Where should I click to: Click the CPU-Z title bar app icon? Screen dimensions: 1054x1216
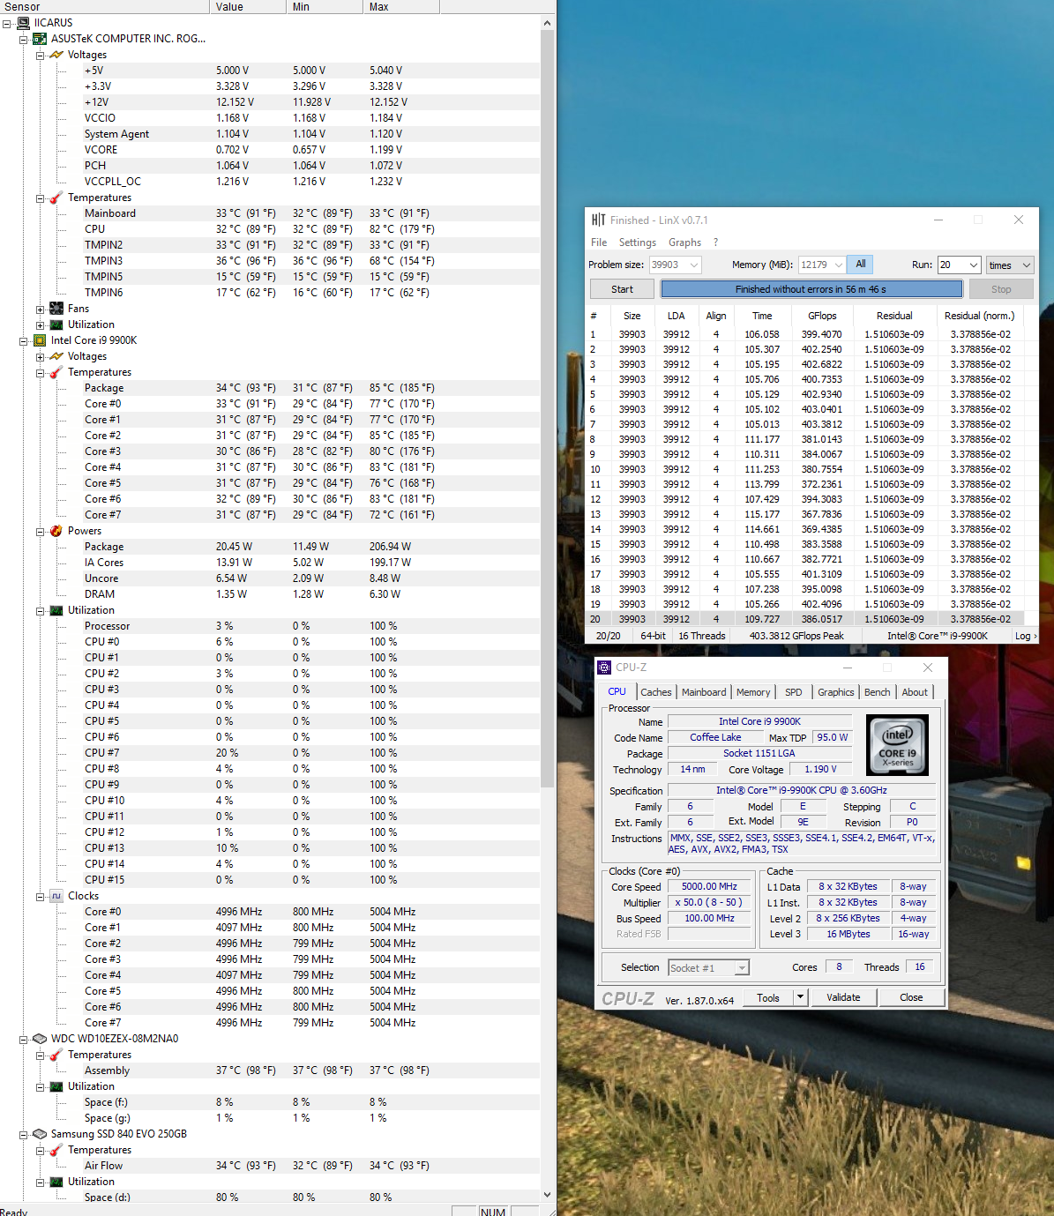[604, 668]
